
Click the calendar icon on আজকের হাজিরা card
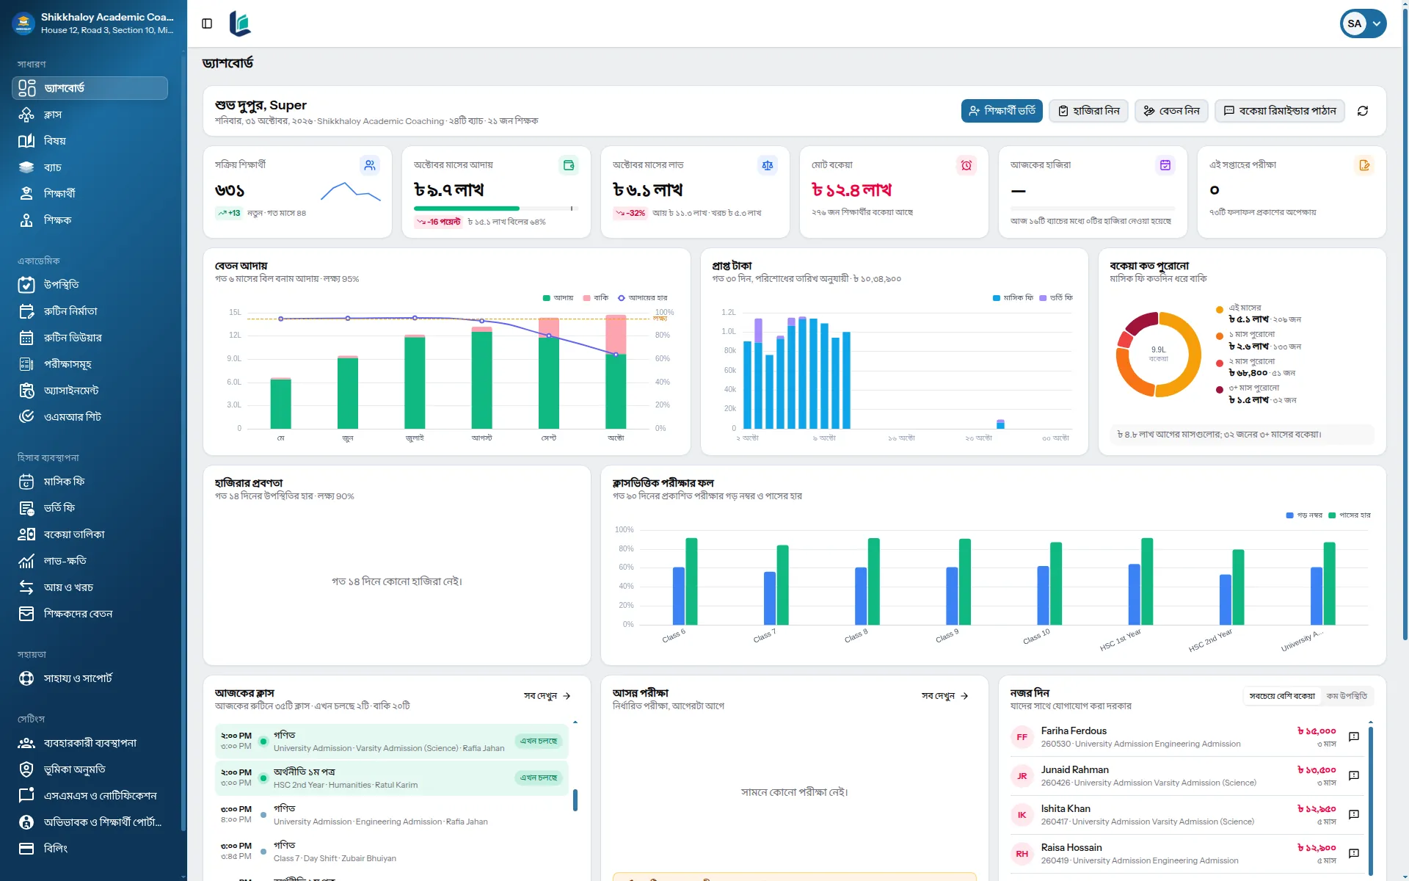1165,165
